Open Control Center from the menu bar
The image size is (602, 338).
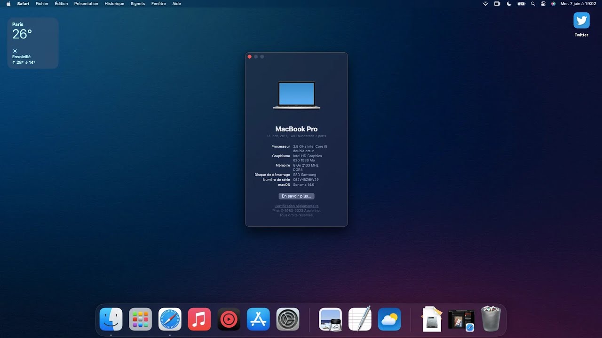543,4
